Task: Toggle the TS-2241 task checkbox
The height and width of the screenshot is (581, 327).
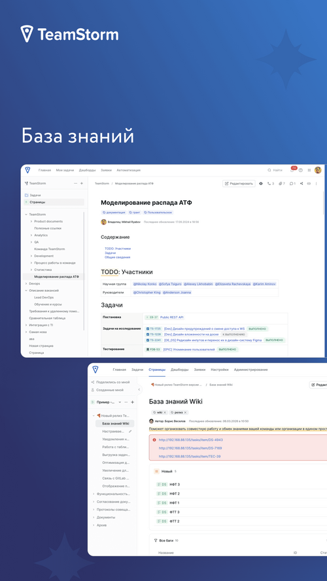Action: pyautogui.click(x=147, y=340)
